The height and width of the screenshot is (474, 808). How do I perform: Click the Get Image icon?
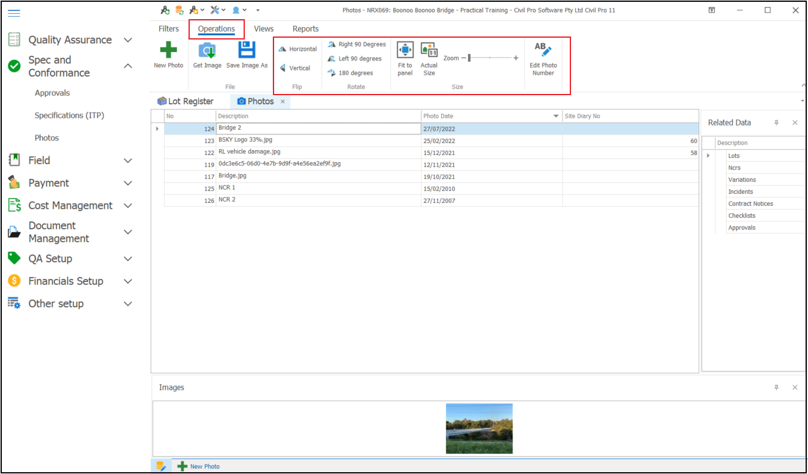click(x=207, y=50)
